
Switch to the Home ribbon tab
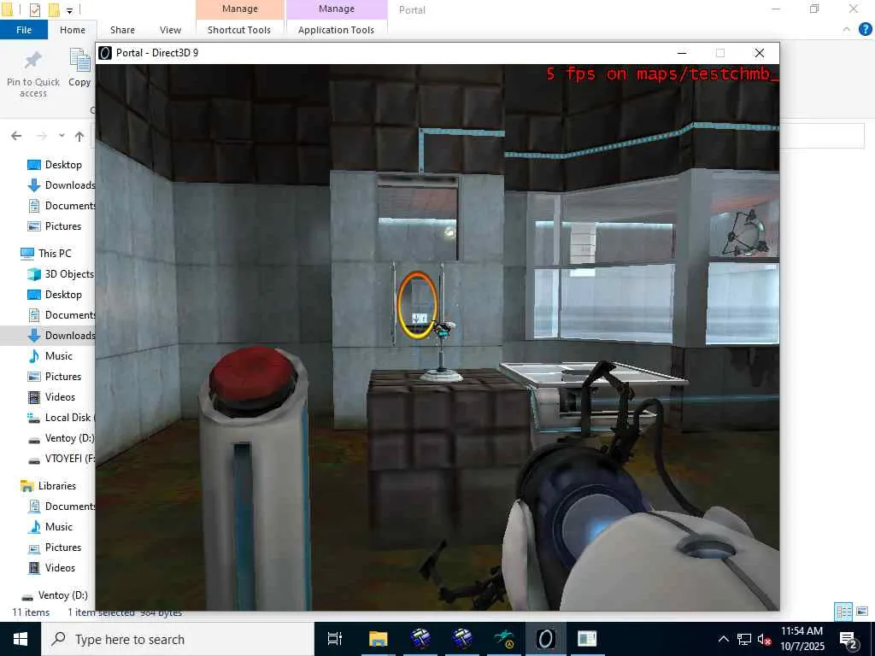coord(73,30)
